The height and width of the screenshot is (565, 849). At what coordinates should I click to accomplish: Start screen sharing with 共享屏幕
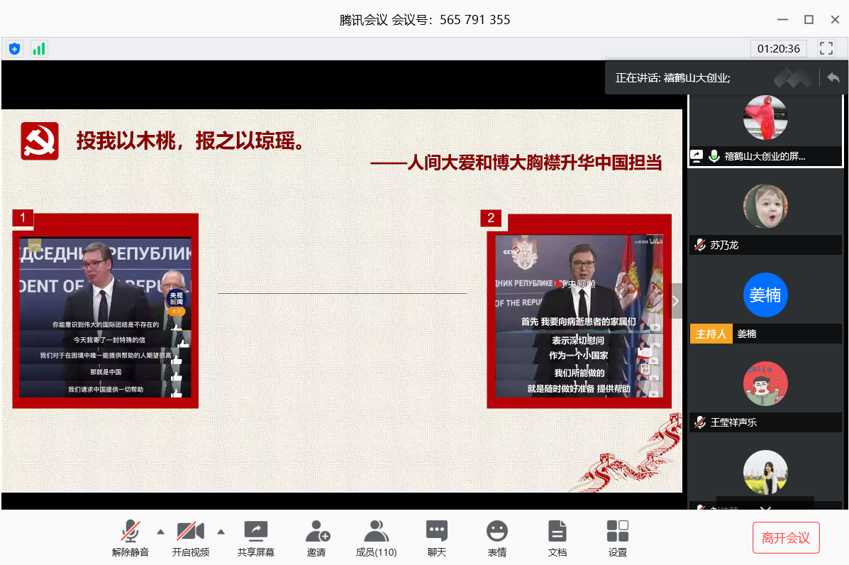[x=256, y=538]
